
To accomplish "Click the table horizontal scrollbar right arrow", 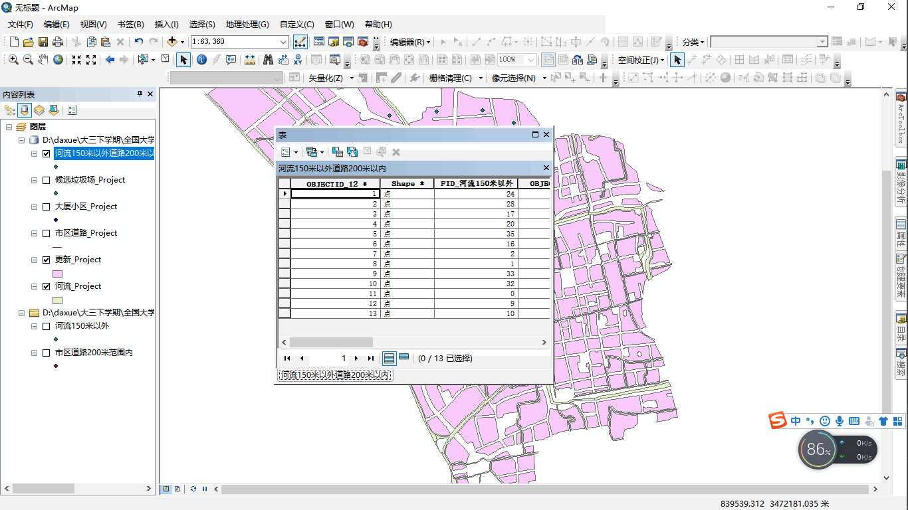I will tap(544, 343).
